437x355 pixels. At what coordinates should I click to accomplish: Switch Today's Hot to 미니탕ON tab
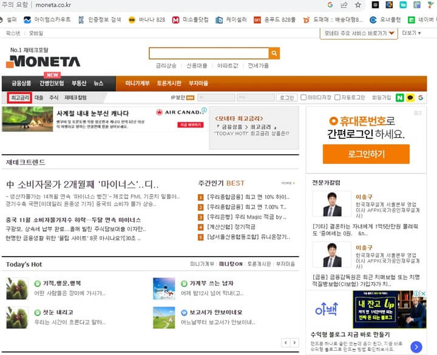click(x=231, y=264)
